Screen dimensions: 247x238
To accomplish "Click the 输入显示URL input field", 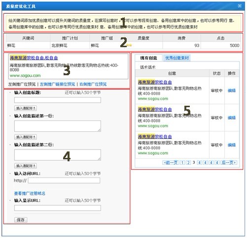I will click(58, 208).
